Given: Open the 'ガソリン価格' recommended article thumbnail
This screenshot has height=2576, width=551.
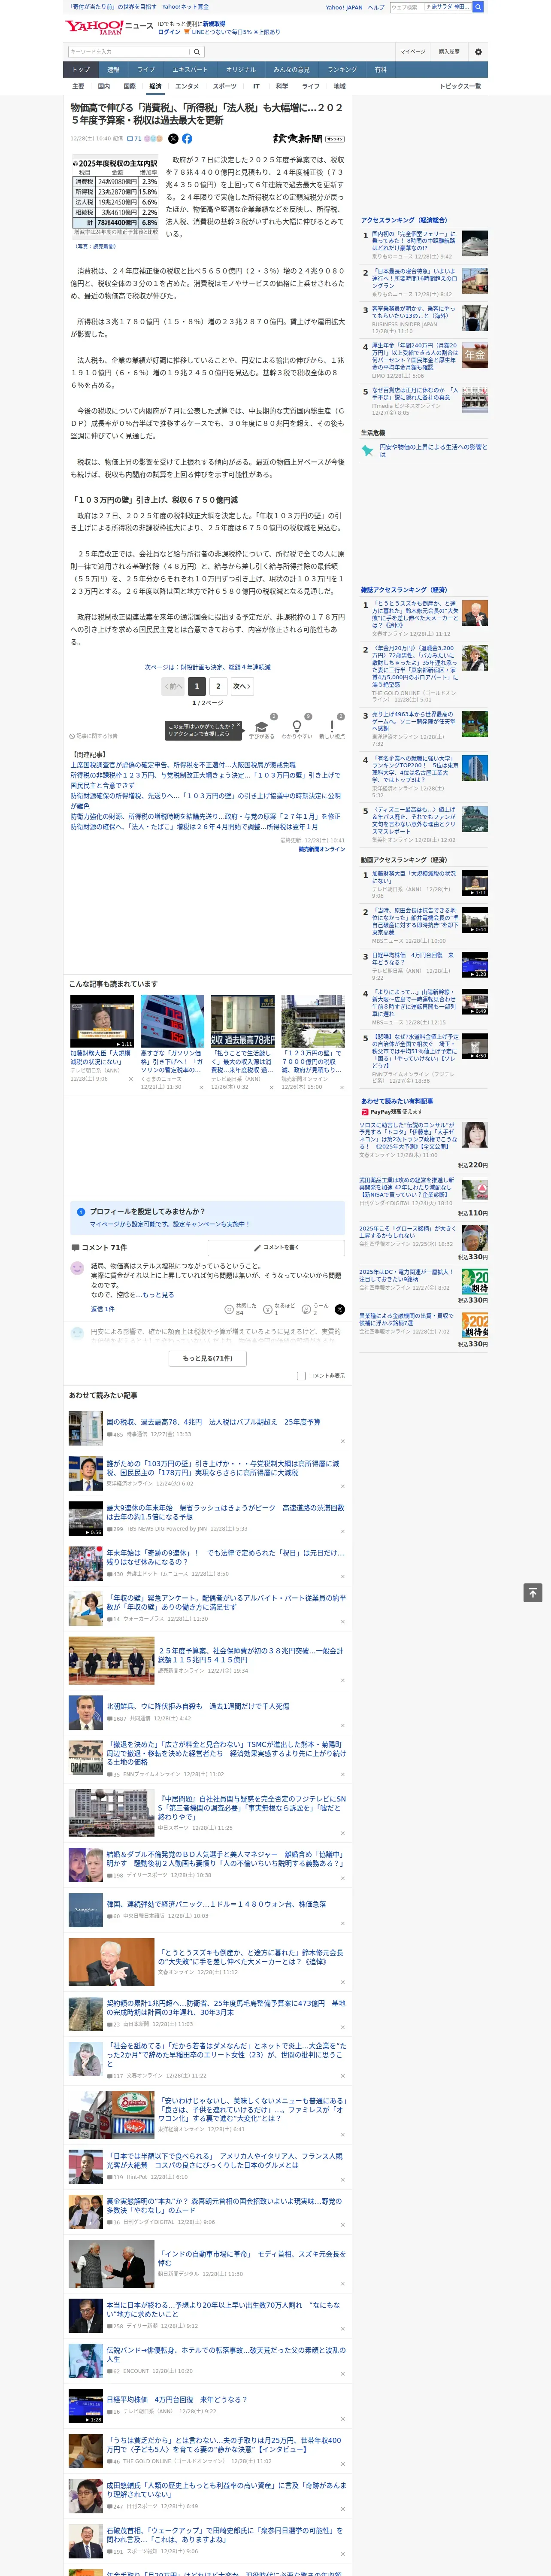Looking at the screenshot, I should 172,1021.
